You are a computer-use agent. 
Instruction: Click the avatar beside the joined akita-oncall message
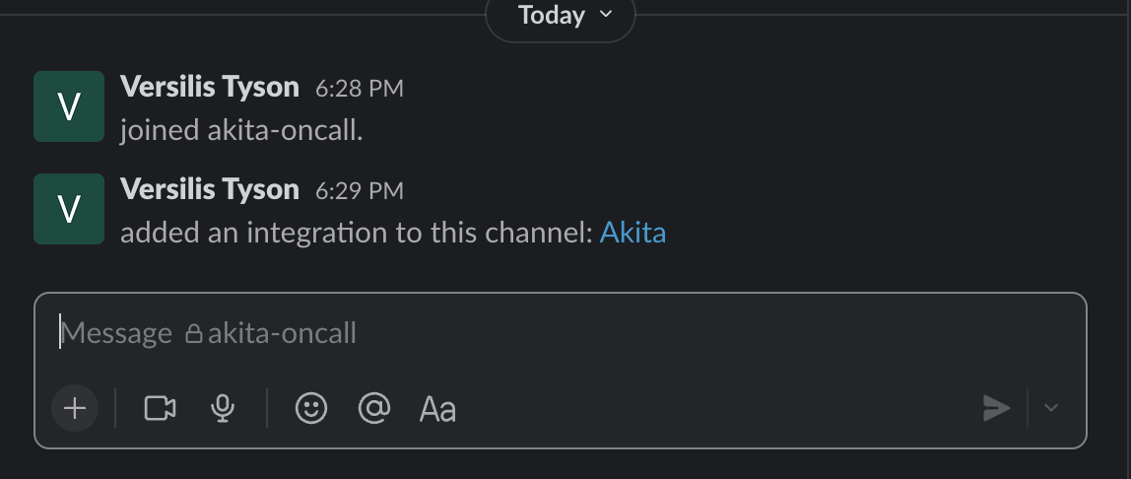69,106
